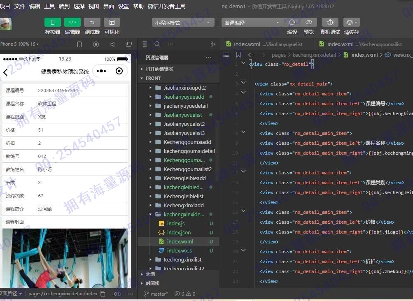This screenshot has height=301, width=413.
Task: Navigate forward with the editor arrow
Action: pos(262,55)
